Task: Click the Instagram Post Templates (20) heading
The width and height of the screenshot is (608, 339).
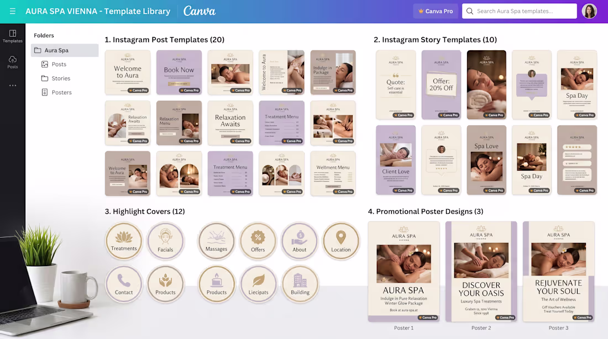Action: [164, 40]
